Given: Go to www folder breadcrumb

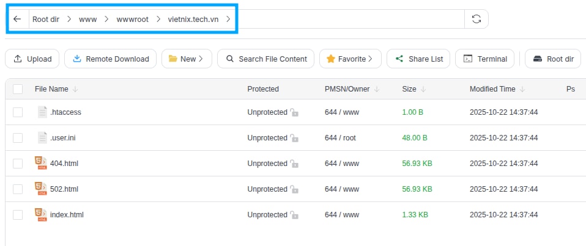Looking at the screenshot, I should [x=87, y=19].
